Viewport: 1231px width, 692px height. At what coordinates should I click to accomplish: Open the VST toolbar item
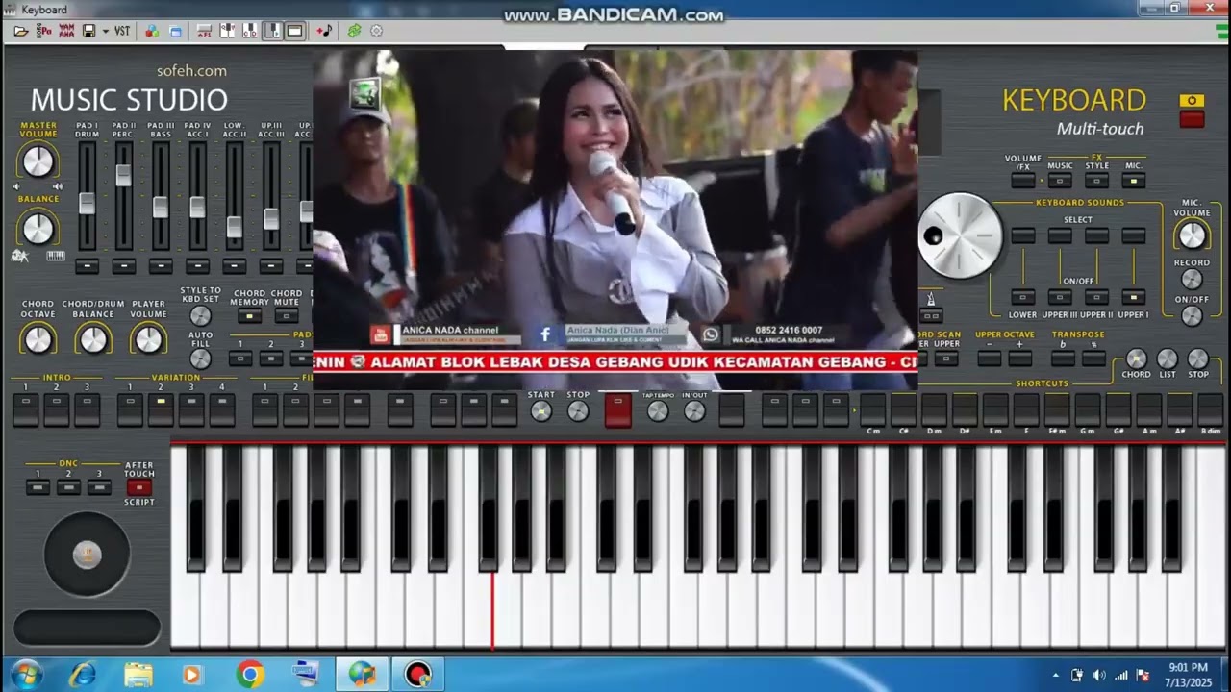tap(122, 31)
